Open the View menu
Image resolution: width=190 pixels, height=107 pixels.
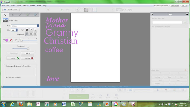point(13,6)
